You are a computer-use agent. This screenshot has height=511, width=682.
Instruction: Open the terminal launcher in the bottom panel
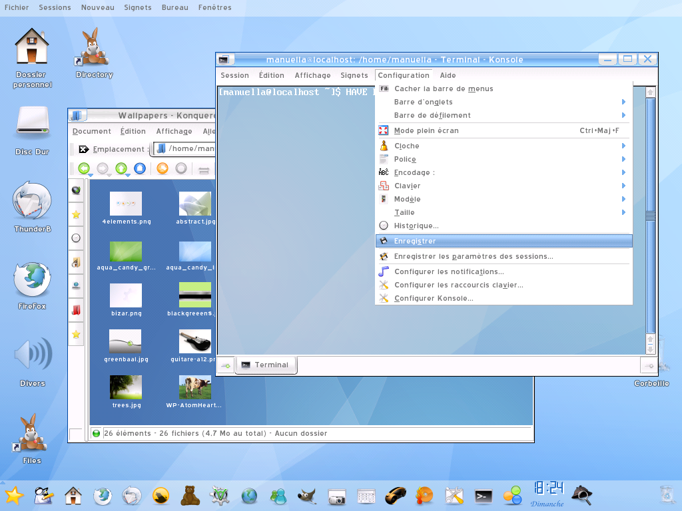[484, 496]
